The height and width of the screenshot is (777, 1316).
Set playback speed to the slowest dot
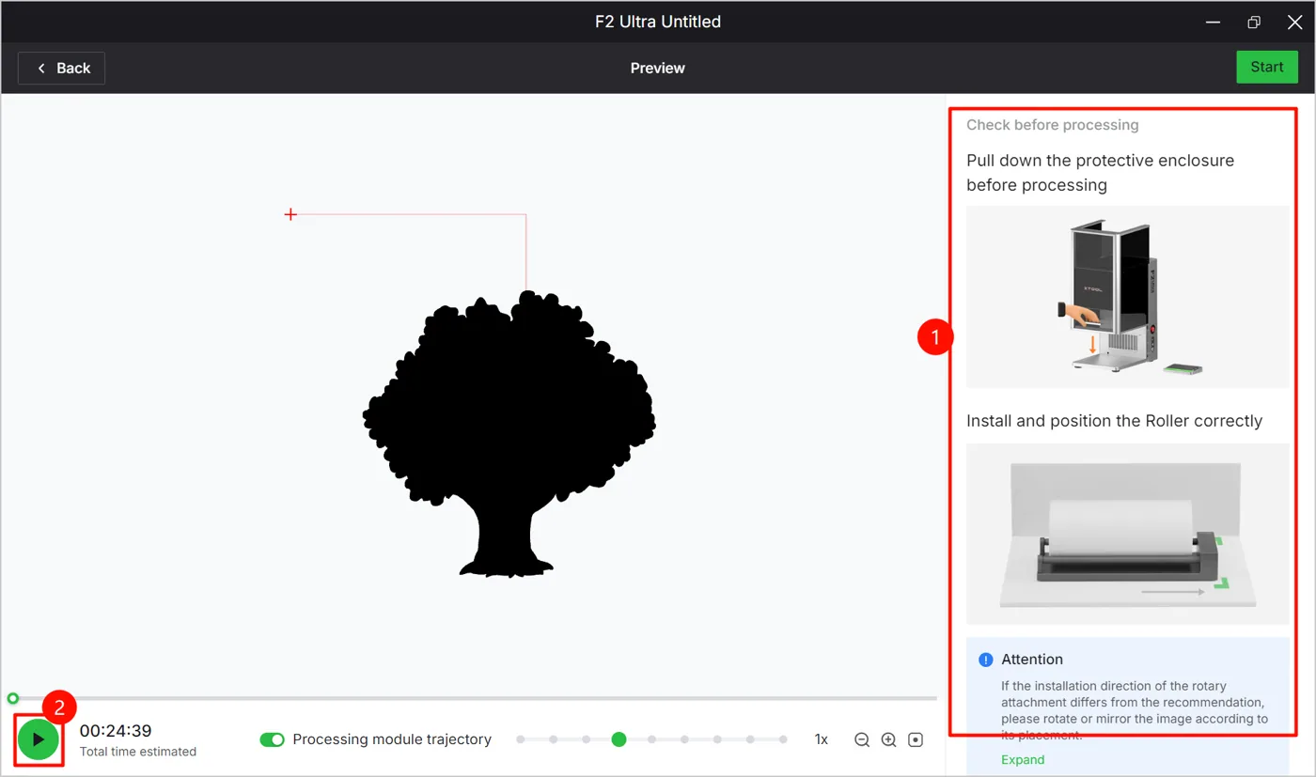(x=521, y=739)
